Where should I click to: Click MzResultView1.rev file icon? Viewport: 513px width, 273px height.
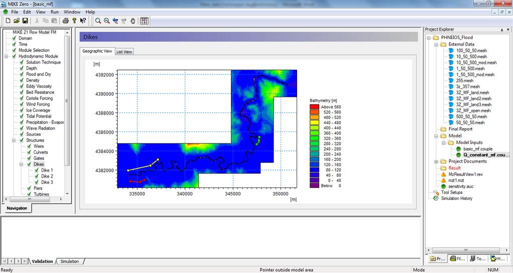tap(444, 174)
